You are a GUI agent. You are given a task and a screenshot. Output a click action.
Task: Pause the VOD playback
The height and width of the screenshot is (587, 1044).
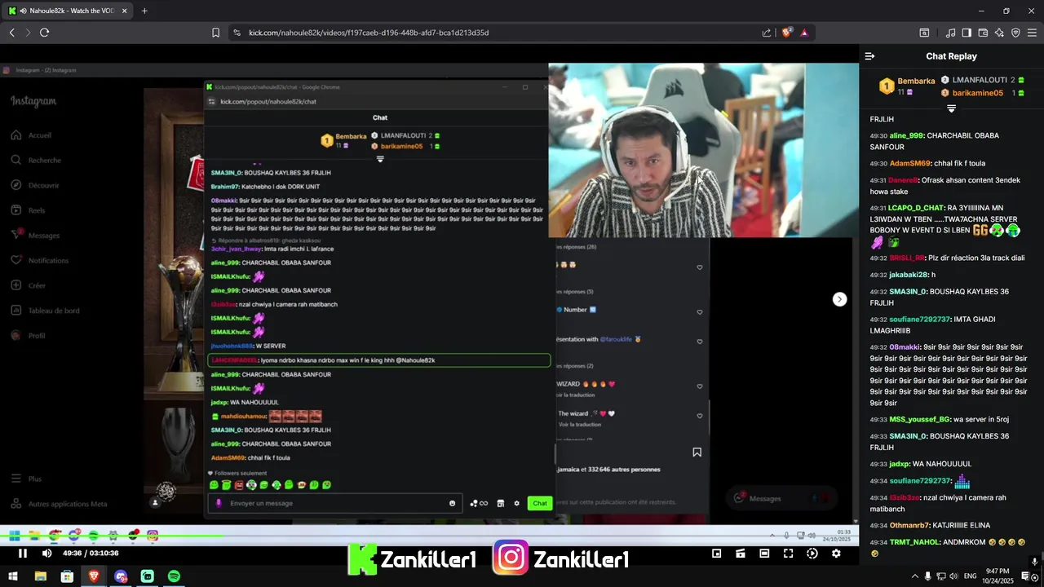(x=23, y=554)
